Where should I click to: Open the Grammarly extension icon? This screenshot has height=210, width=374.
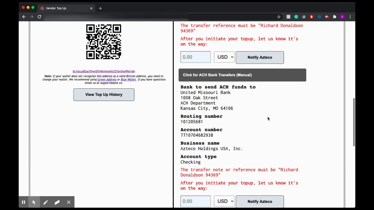tap(296, 17)
